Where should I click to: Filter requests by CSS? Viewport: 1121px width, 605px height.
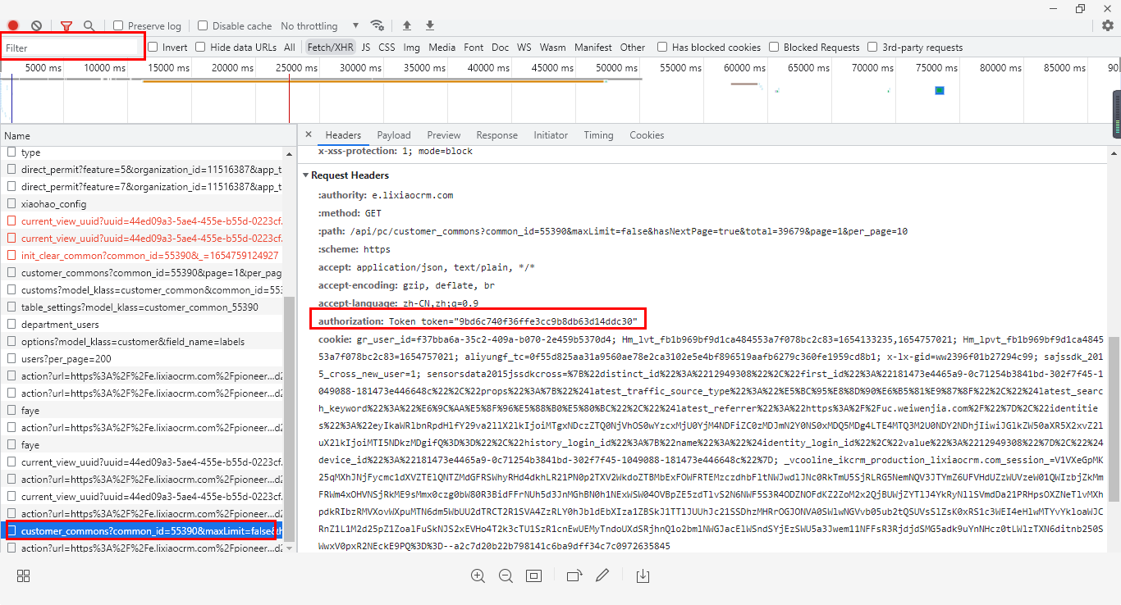click(x=387, y=48)
